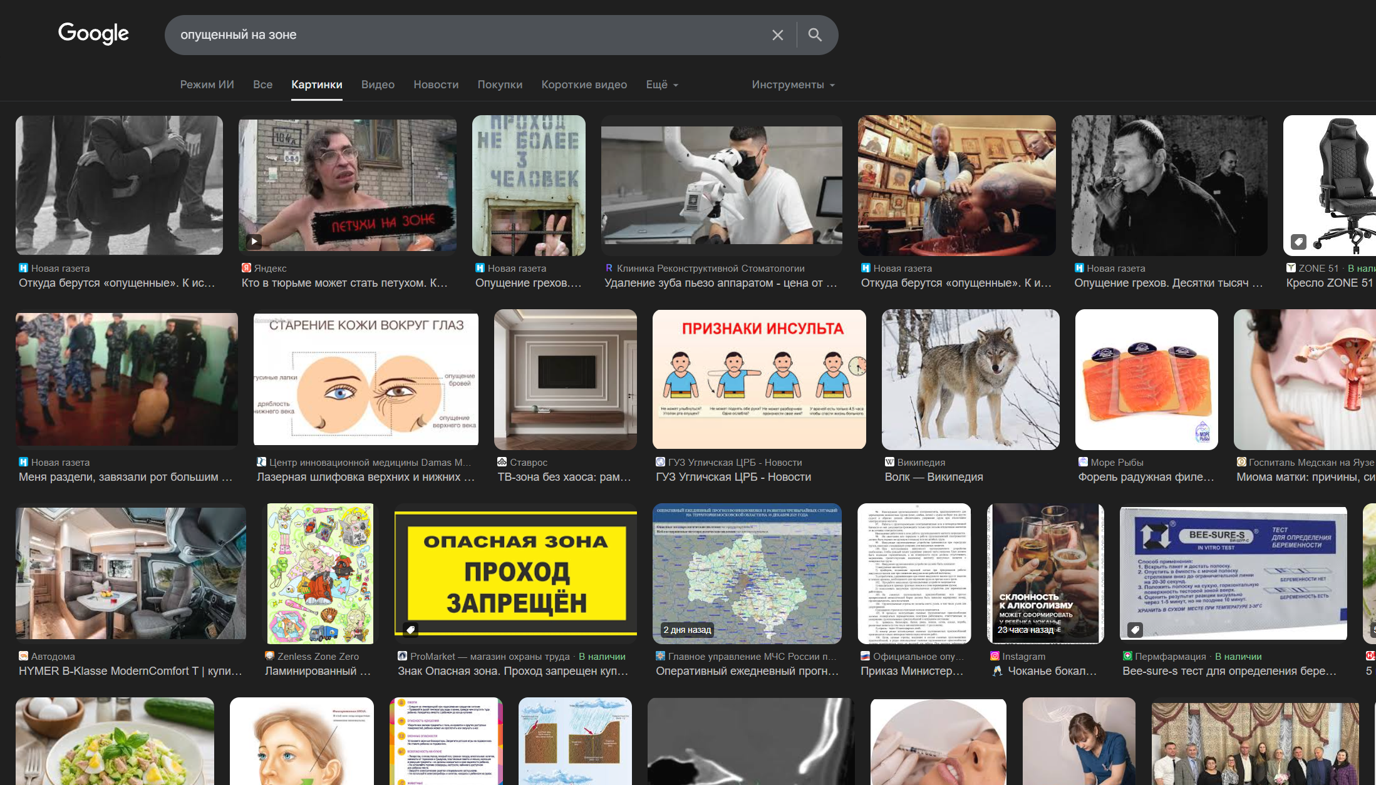Open ГУЗ Угличская ЦРБ - Новости link

click(733, 477)
